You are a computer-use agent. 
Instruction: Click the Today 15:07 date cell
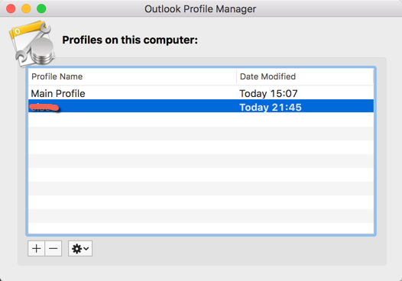[268, 93]
